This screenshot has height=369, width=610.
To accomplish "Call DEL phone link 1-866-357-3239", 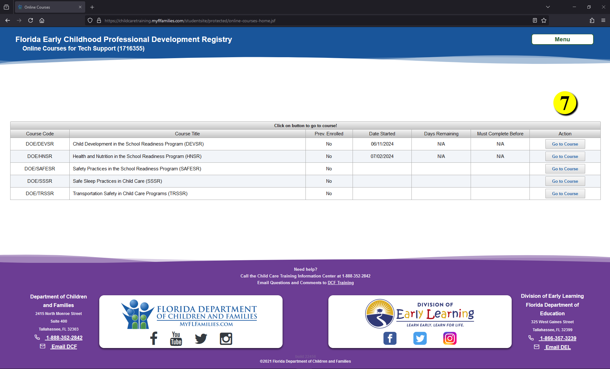I will tap(557, 338).
